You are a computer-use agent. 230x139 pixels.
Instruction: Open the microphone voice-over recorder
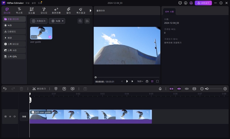(160, 89)
